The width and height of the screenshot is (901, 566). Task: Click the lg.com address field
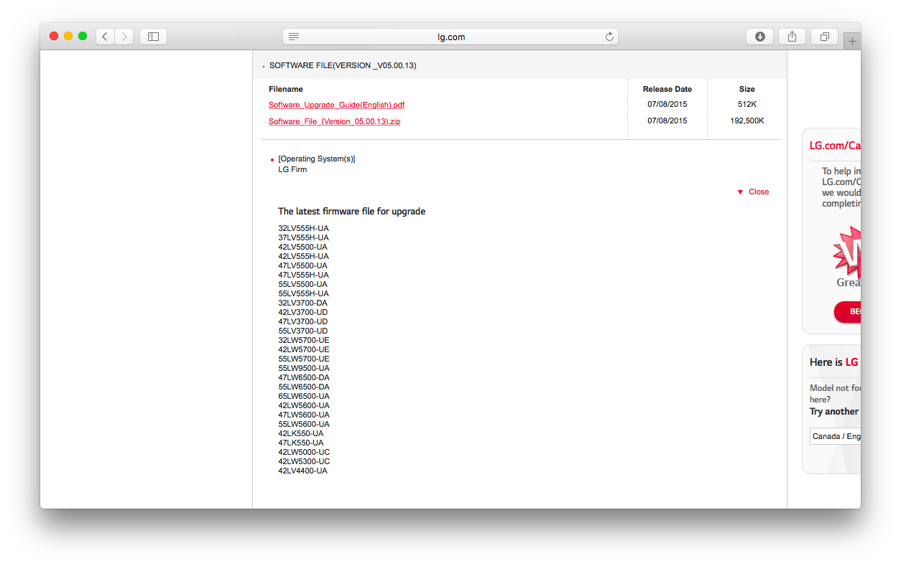pyautogui.click(x=450, y=37)
